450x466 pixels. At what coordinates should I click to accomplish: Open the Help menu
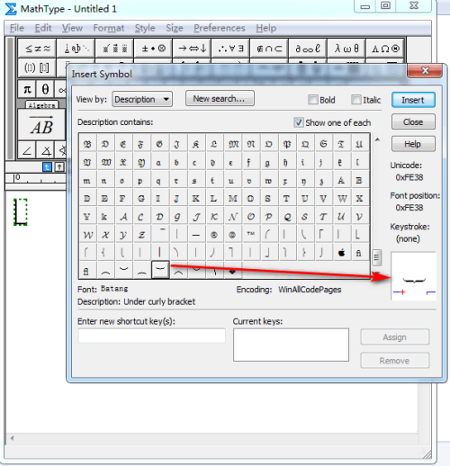tap(265, 28)
